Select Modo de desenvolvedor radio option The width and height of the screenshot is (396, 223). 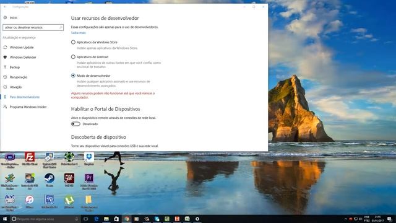73,76
